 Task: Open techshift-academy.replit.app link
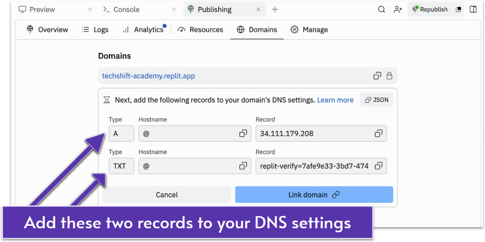(x=149, y=76)
